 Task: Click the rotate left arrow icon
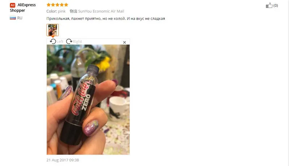(53, 41)
